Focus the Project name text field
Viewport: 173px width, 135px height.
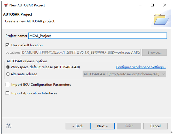(98, 36)
